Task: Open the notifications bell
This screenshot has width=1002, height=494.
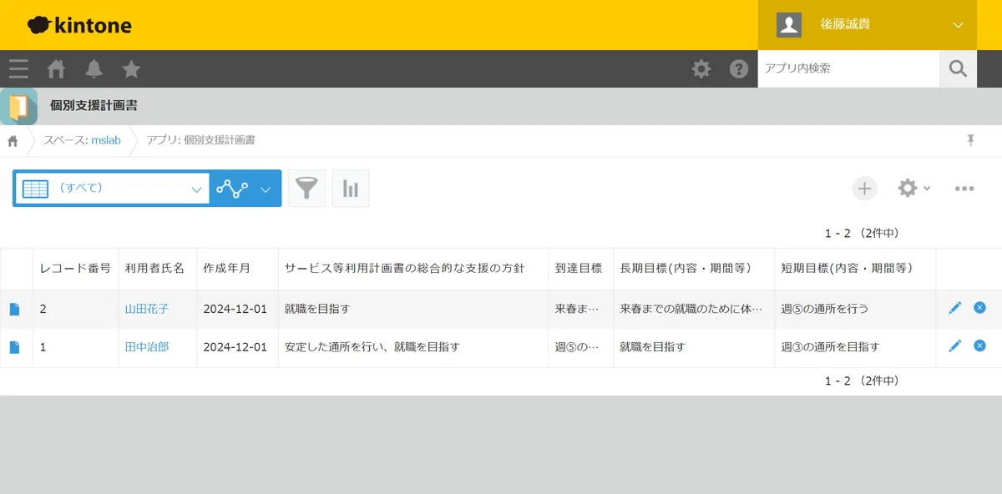Action: 94,68
